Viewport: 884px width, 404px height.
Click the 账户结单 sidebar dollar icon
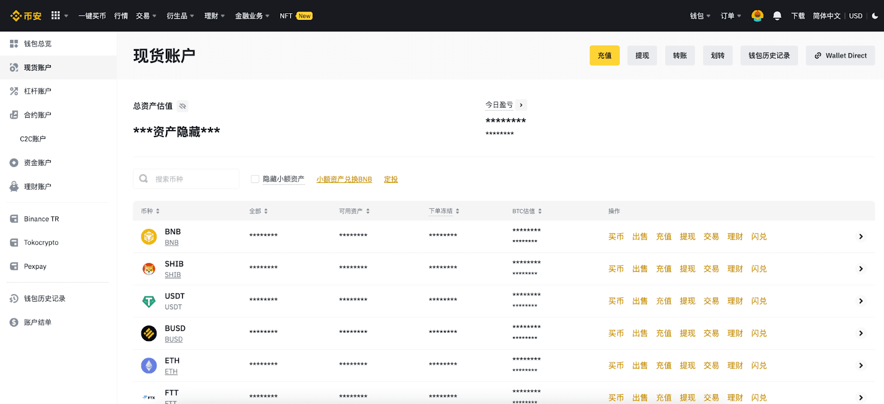[14, 322]
